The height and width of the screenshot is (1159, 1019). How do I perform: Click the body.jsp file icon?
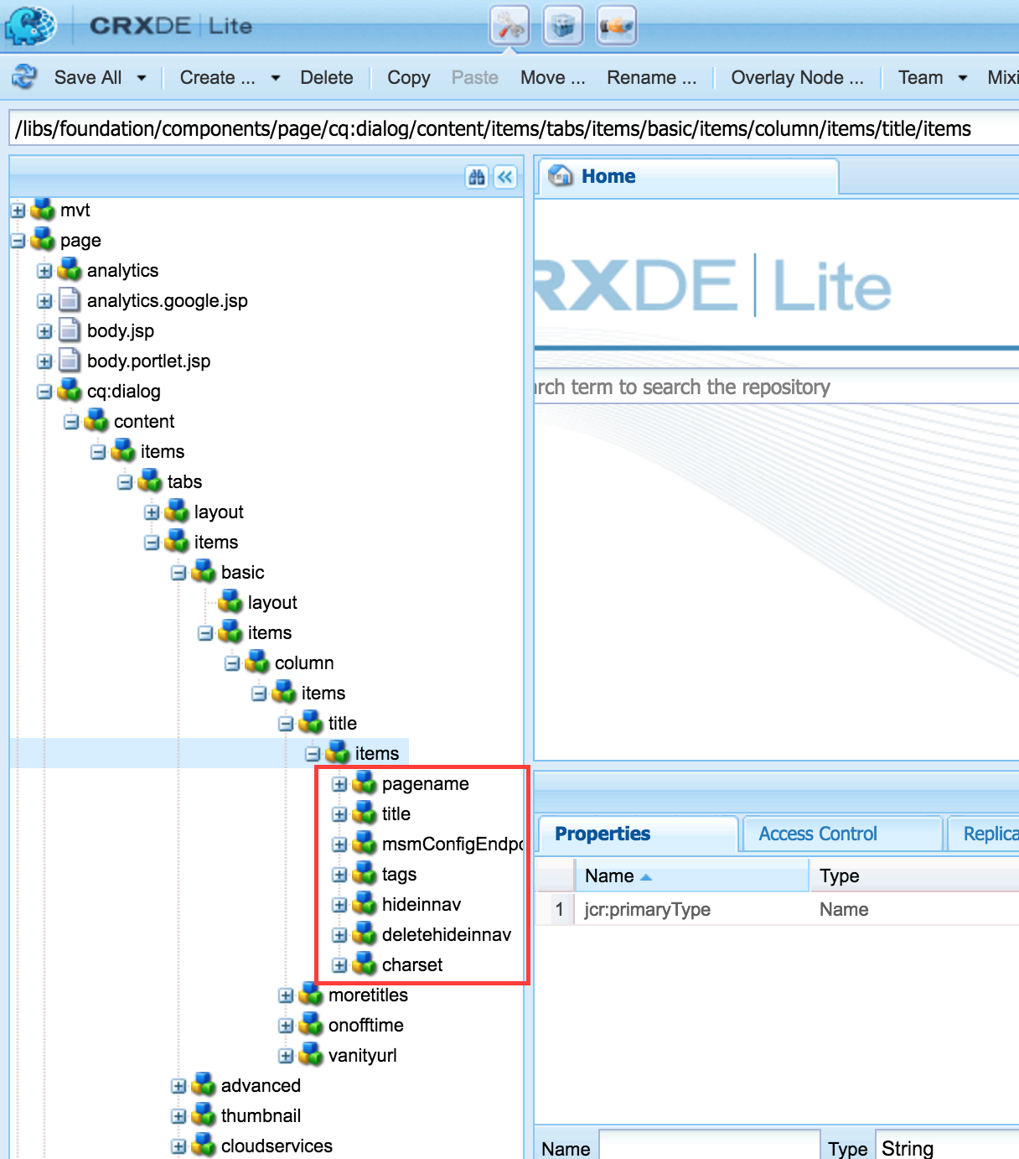pyautogui.click(x=70, y=330)
